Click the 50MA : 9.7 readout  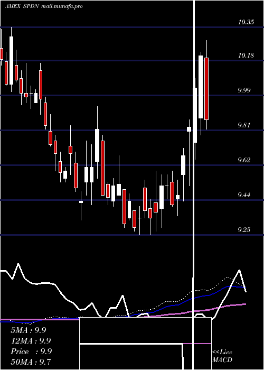(x=31, y=362)
